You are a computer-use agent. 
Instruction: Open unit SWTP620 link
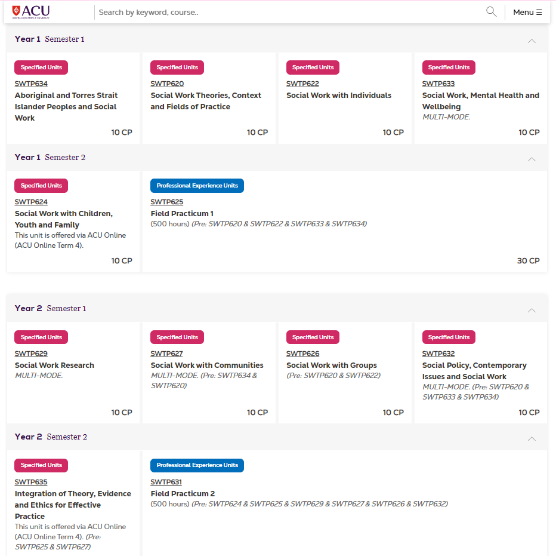[x=167, y=84]
